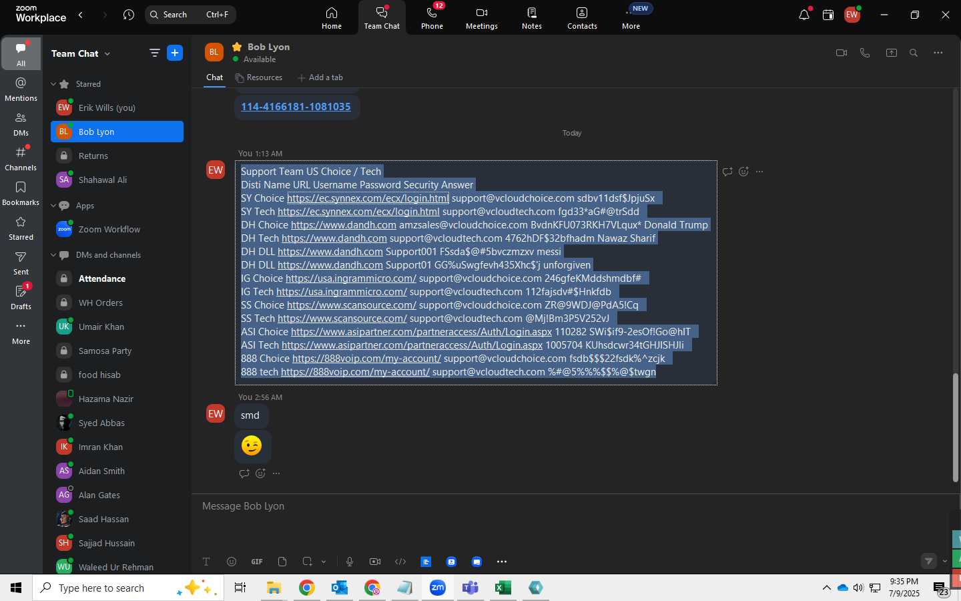Collapse the Starred section
This screenshot has width=961, height=601.
pos(53,84)
